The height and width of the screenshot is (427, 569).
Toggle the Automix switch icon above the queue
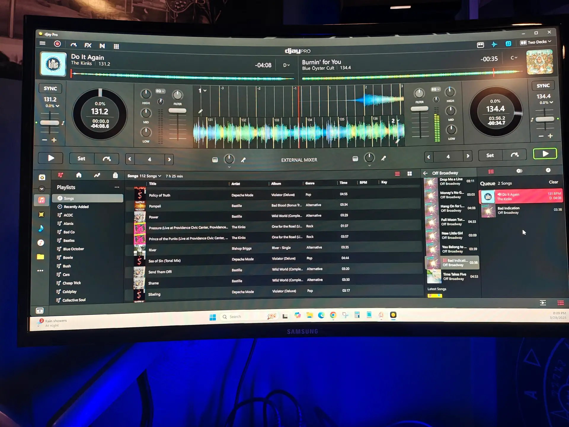click(x=519, y=171)
